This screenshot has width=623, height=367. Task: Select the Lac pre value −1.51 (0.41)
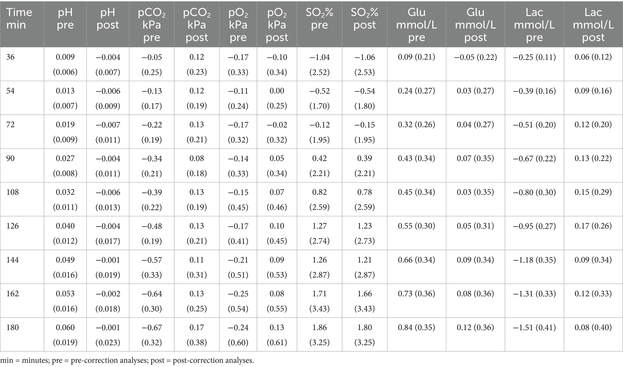[x=534, y=327]
